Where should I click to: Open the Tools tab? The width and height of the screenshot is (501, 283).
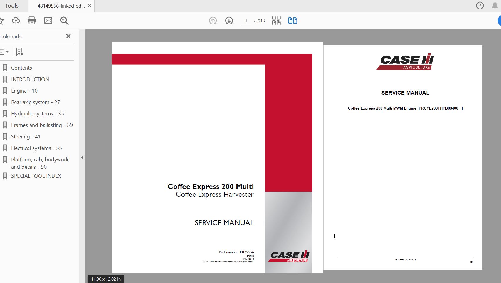pyautogui.click(x=12, y=6)
